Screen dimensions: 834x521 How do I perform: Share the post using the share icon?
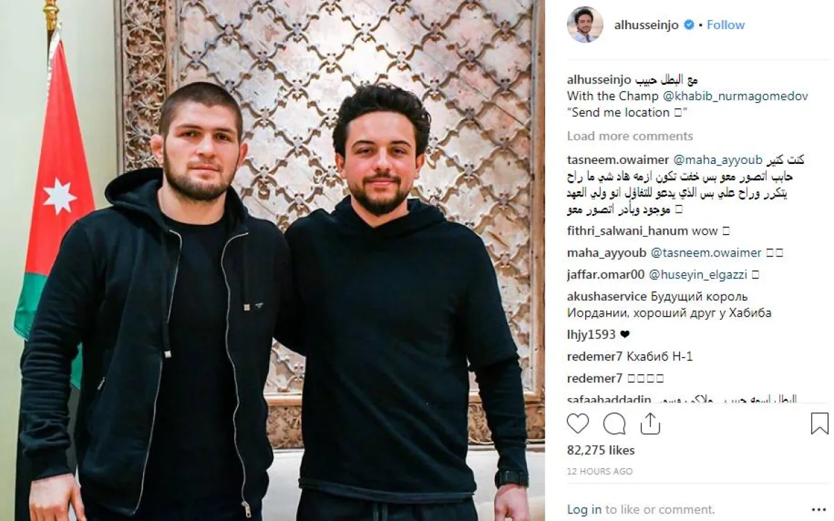click(650, 423)
